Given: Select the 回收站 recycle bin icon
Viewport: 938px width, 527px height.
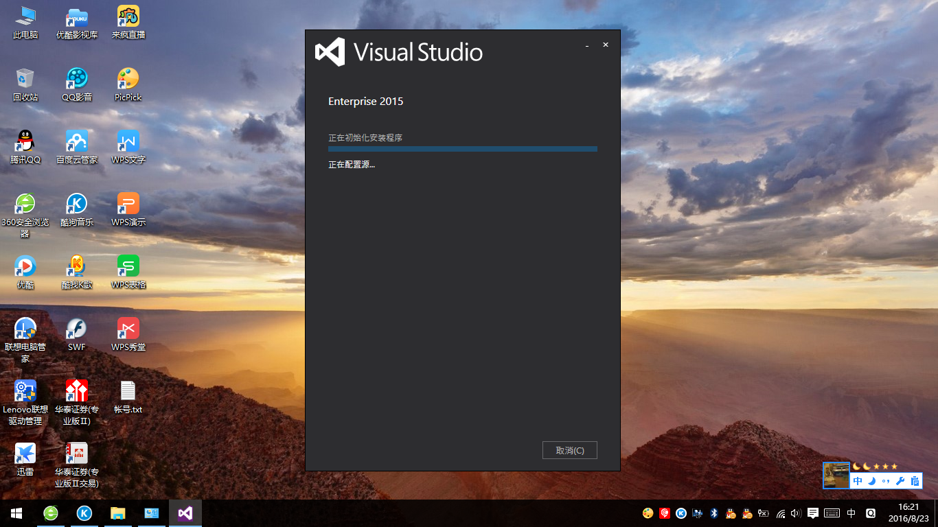Looking at the screenshot, I should [25, 85].
